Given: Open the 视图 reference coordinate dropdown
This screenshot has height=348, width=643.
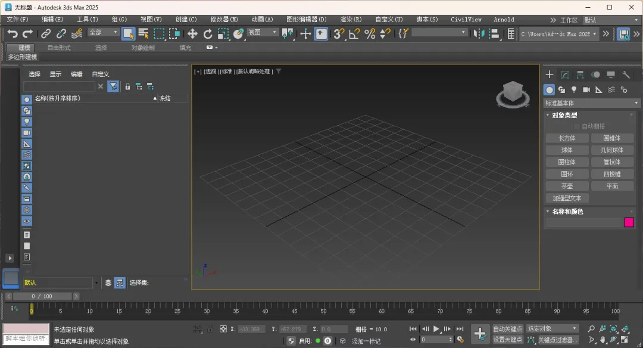Looking at the screenshot, I should (x=263, y=33).
